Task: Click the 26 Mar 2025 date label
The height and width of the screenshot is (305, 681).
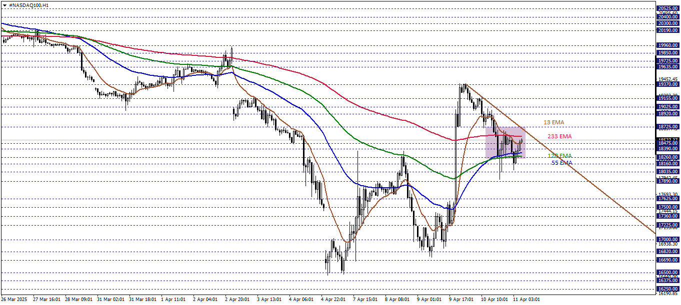Action: (x=13, y=300)
